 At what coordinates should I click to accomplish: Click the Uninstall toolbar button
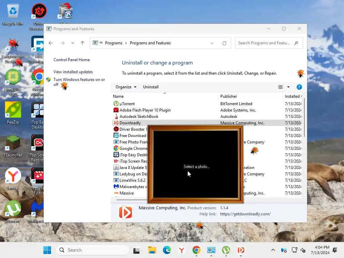(151, 87)
